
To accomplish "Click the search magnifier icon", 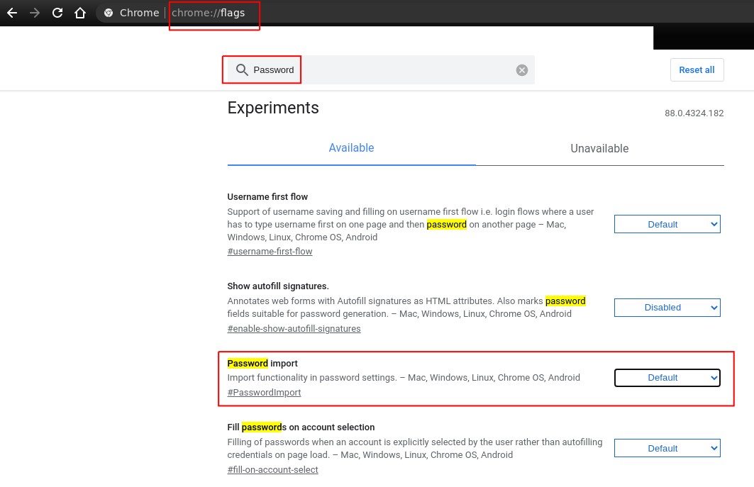I will tap(242, 69).
